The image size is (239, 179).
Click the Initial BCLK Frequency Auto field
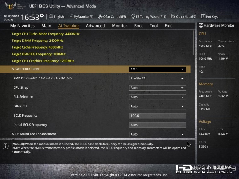tap(158, 125)
